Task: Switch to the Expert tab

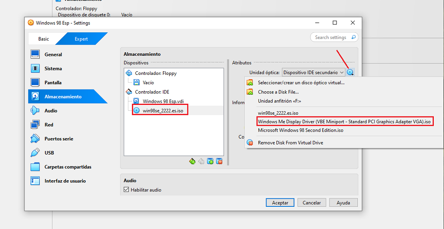Action: pyautogui.click(x=81, y=39)
